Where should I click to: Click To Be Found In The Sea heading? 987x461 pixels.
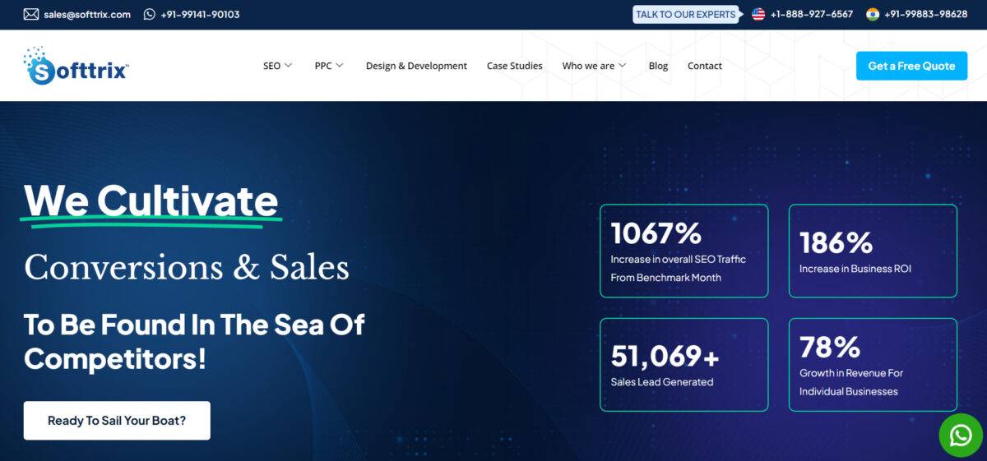click(194, 341)
